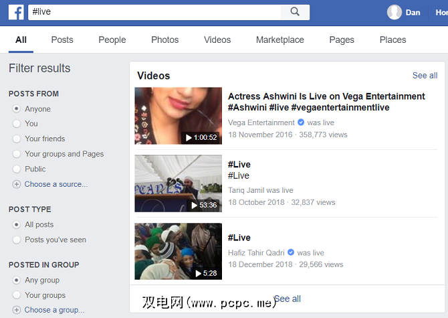Switch to the All tab
448x318 pixels.
(21, 39)
